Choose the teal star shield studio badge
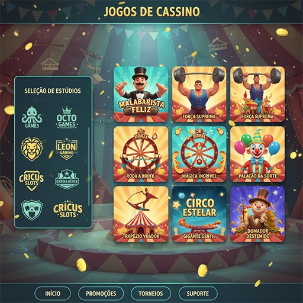 tap(67, 179)
